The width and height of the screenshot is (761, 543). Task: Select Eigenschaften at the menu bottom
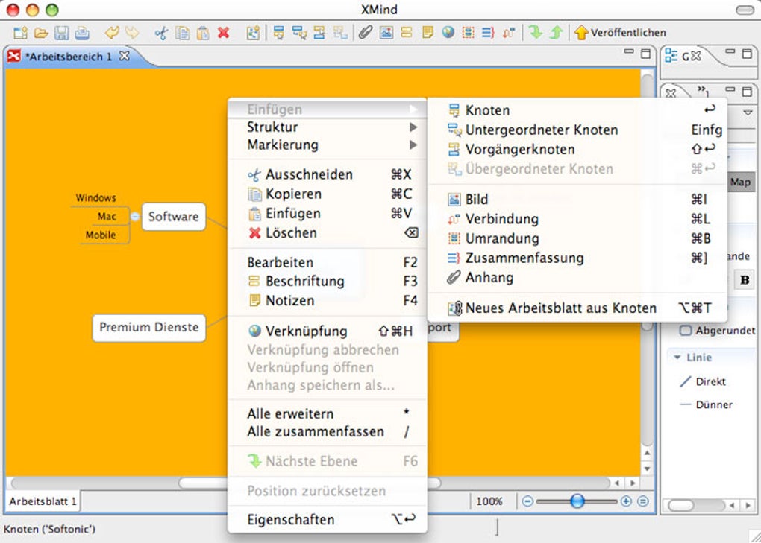point(327,520)
